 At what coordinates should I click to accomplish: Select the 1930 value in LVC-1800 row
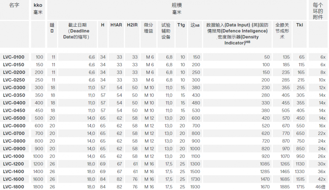point(195,187)
